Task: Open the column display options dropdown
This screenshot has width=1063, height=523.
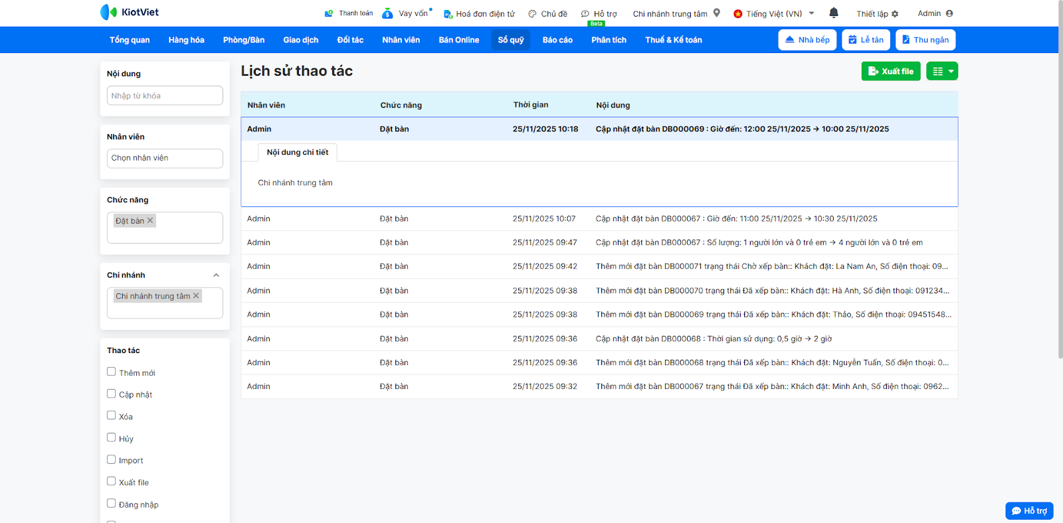Action: [x=942, y=71]
